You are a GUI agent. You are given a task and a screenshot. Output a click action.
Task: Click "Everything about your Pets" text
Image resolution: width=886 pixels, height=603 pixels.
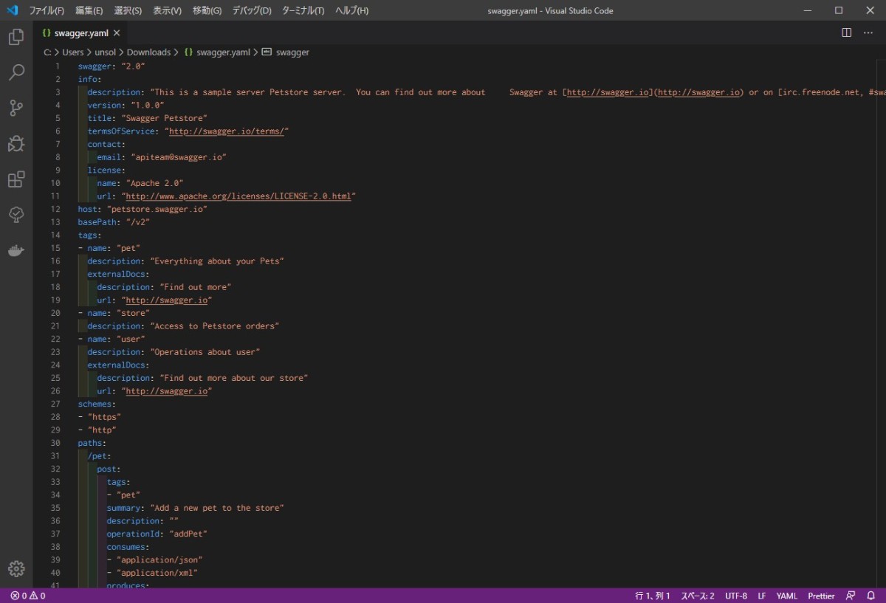coord(217,261)
